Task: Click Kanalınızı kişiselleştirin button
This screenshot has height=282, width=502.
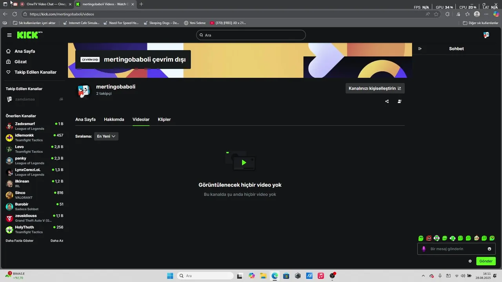Action: pos(375,89)
